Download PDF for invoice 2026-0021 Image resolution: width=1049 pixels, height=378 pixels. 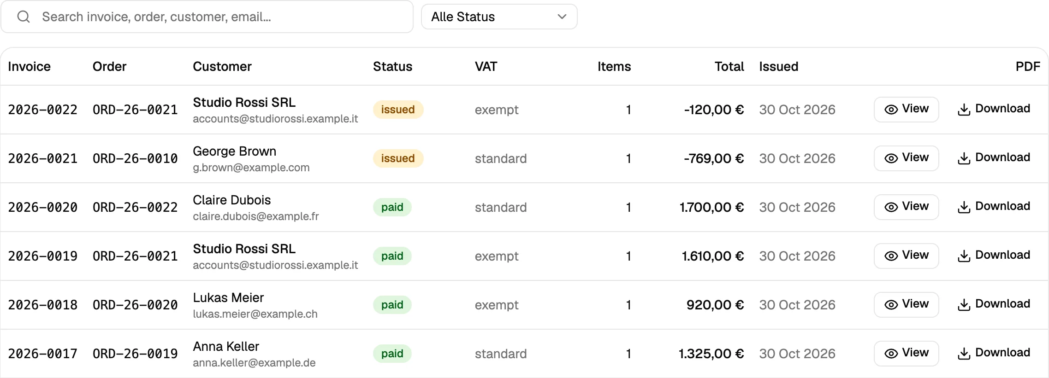click(994, 158)
